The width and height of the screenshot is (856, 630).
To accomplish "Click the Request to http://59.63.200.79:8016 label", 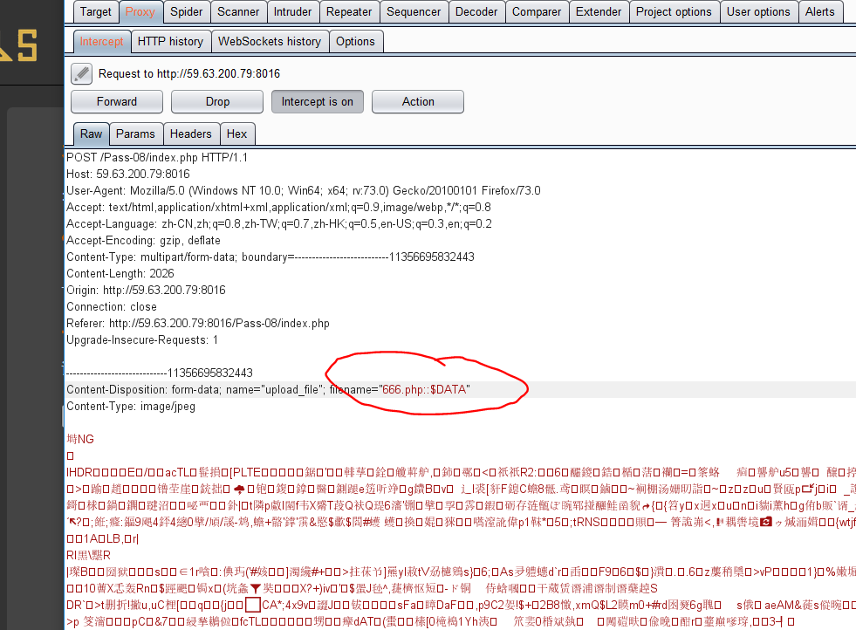I will (189, 73).
